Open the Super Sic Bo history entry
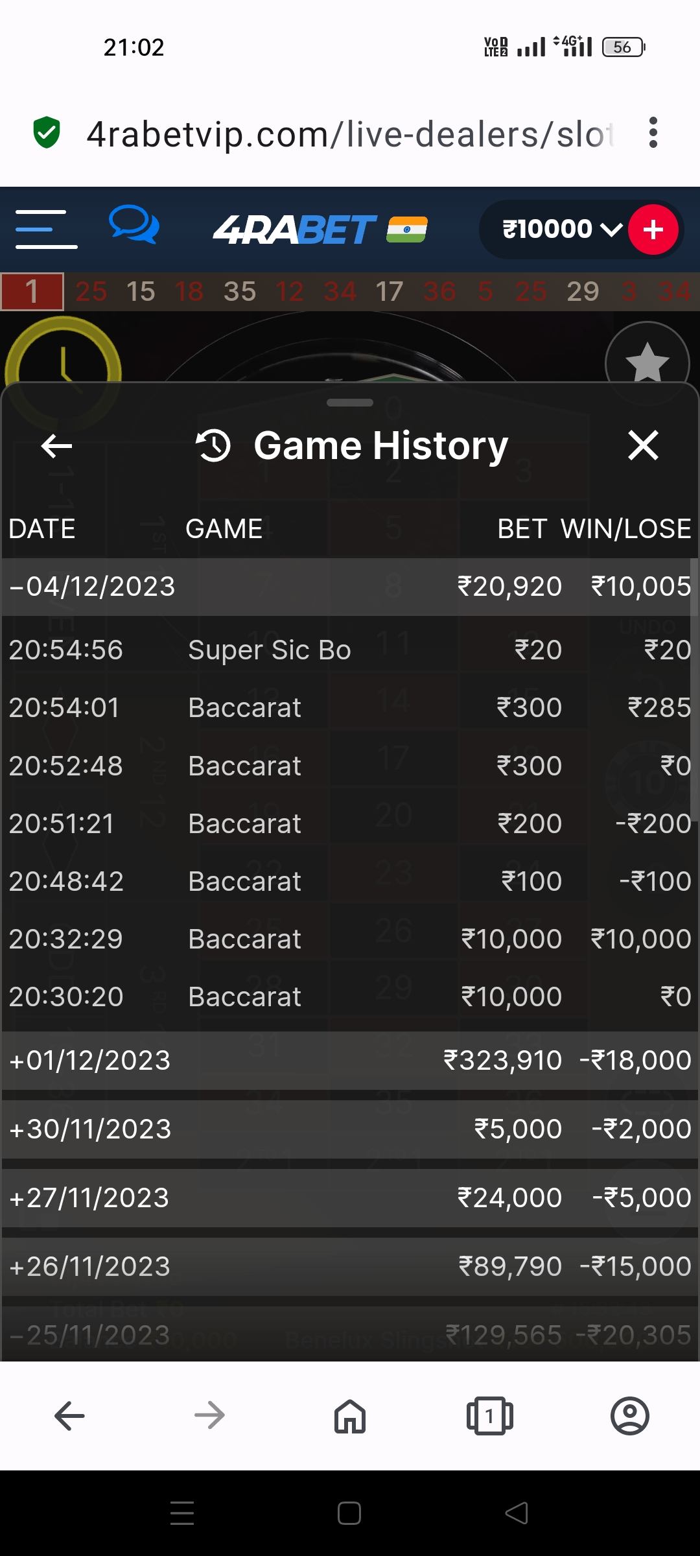 [269, 650]
